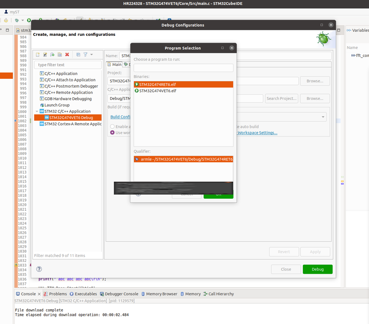
Task: Open Workspace Settings link
Action: (x=257, y=133)
